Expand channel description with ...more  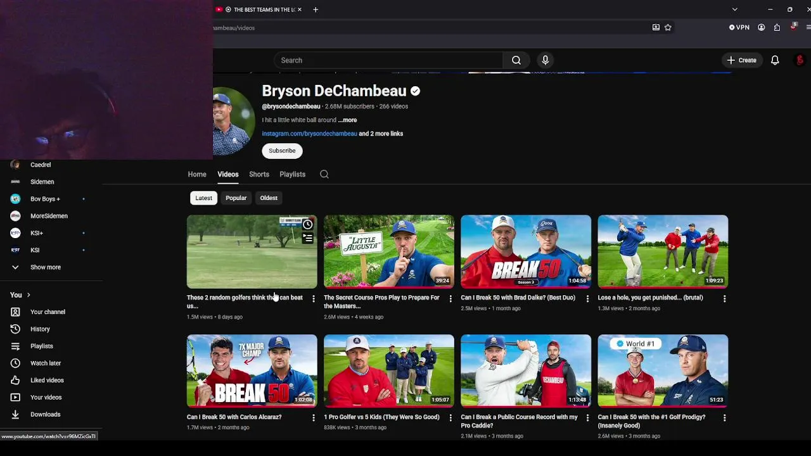click(347, 120)
